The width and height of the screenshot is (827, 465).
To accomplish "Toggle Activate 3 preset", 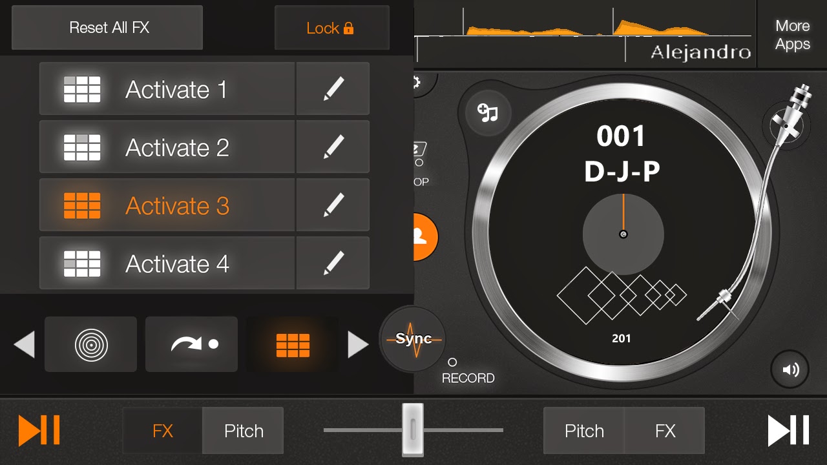I will coord(167,205).
